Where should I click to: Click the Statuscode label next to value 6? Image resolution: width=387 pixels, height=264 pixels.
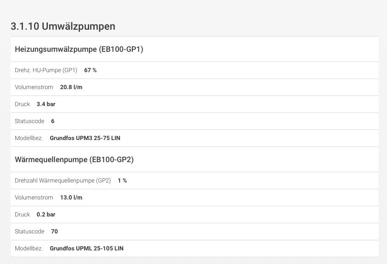tap(29, 121)
